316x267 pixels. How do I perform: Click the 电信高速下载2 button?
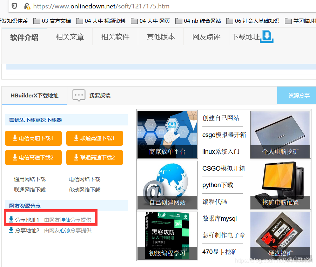click(33, 157)
